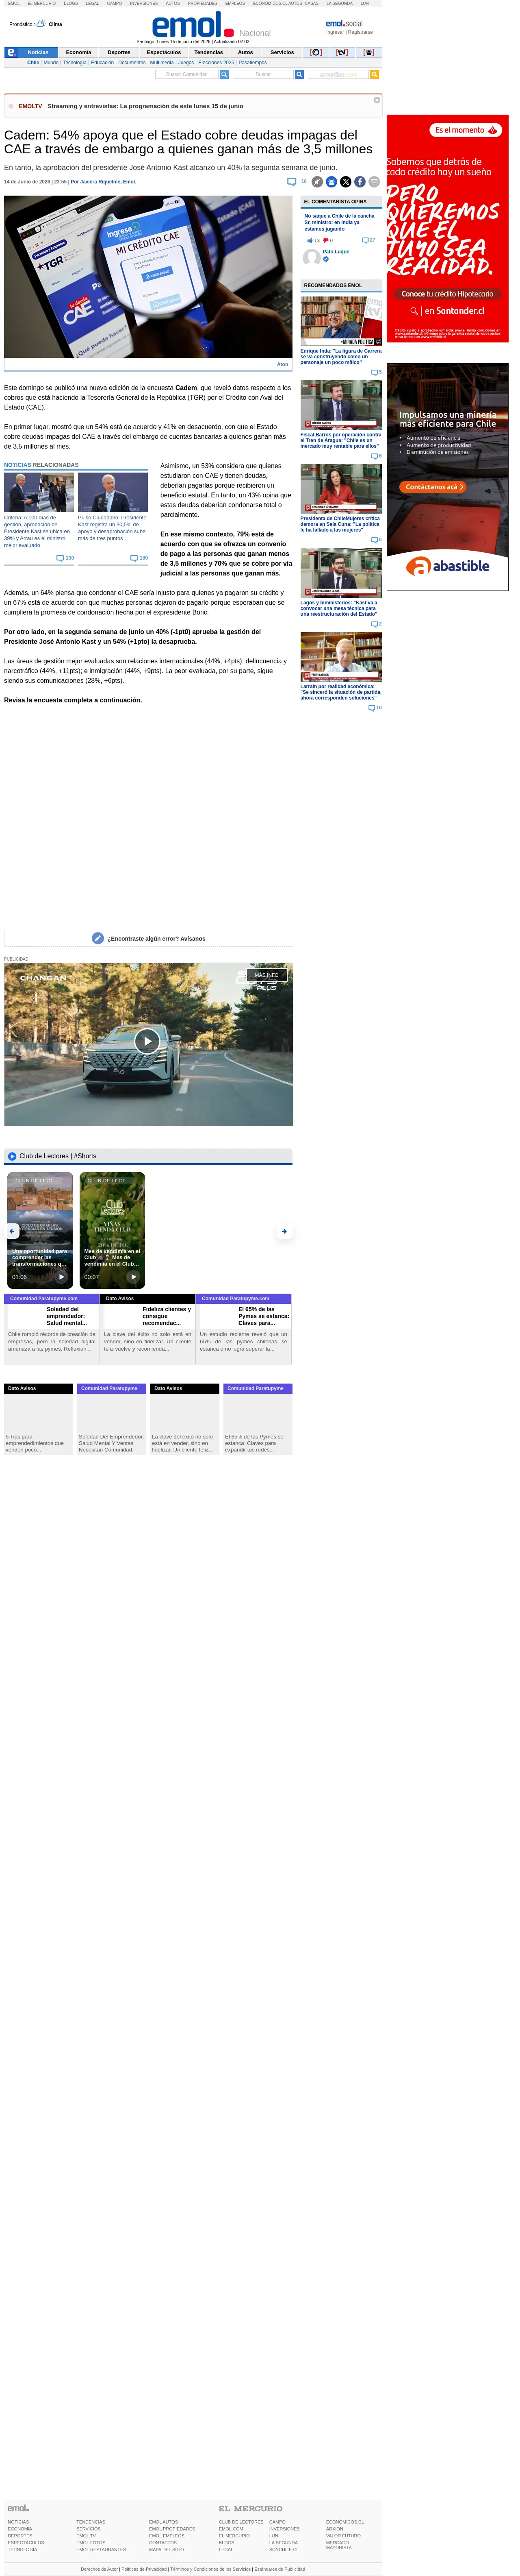Open Larraín por realidad económica article
The height and width of the screenshot is (2576, 520).
coord(340,692)
